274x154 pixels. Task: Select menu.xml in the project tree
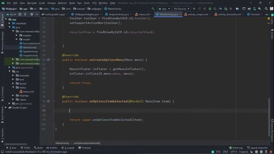click(27, 92)
